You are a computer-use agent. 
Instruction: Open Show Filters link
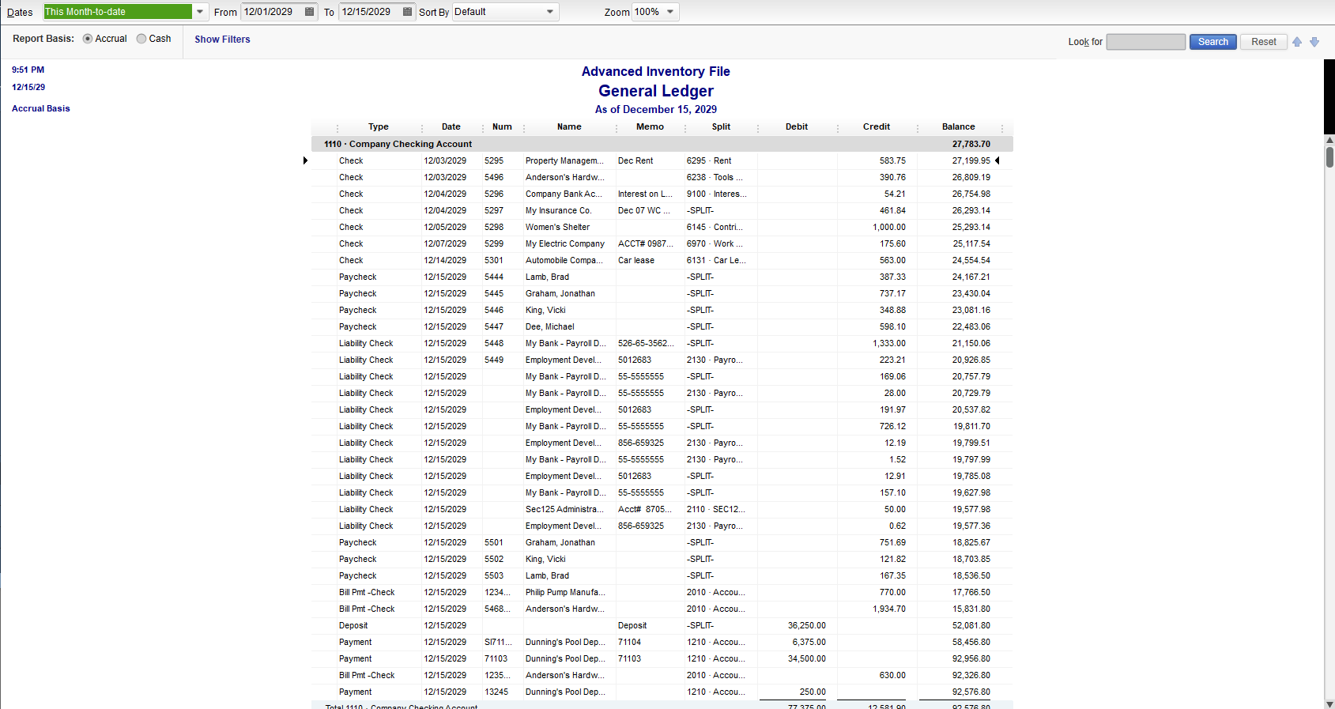[x=222, y=40]
